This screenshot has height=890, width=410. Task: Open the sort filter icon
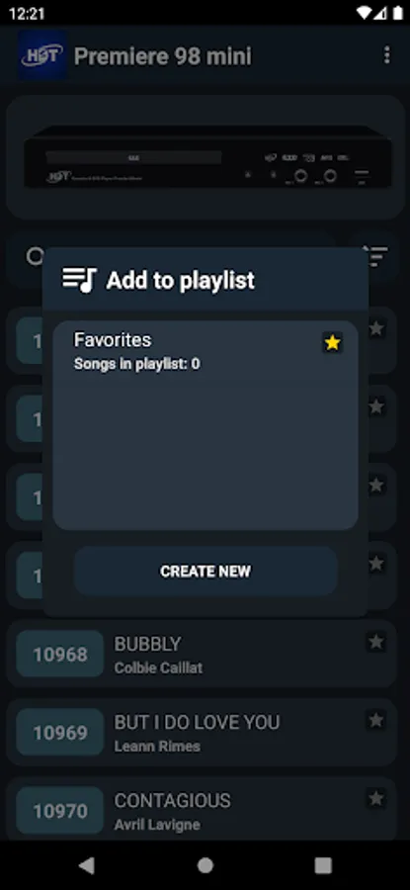pos(376,256)
